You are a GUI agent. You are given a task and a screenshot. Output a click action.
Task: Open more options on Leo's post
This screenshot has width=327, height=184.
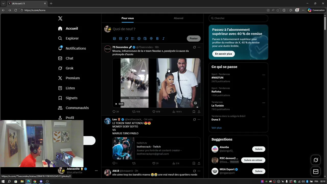tap(199, 119)
